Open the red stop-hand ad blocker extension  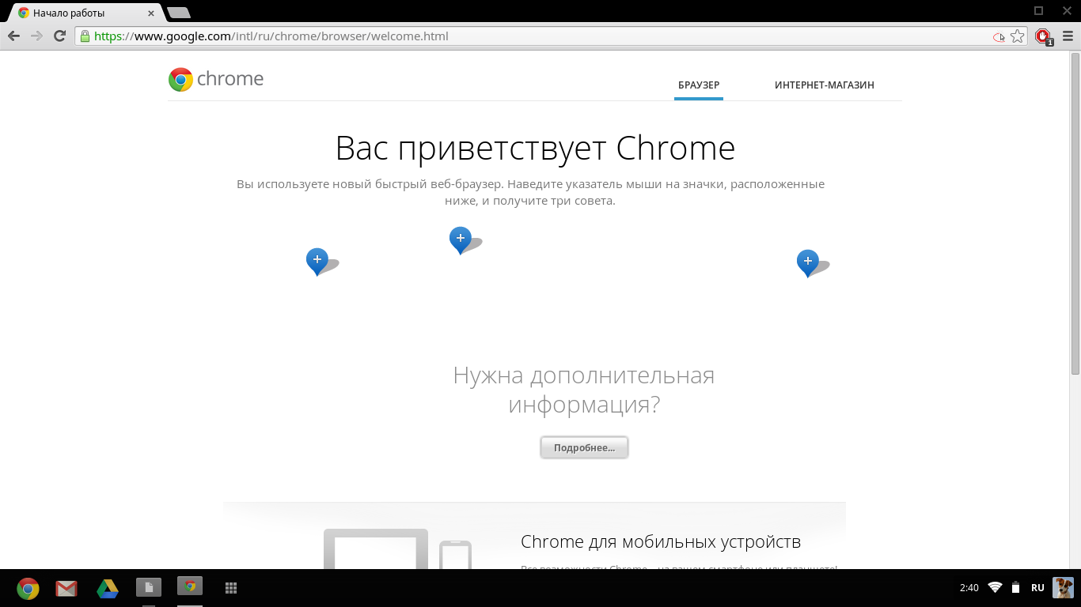[x=1043, y=36]
